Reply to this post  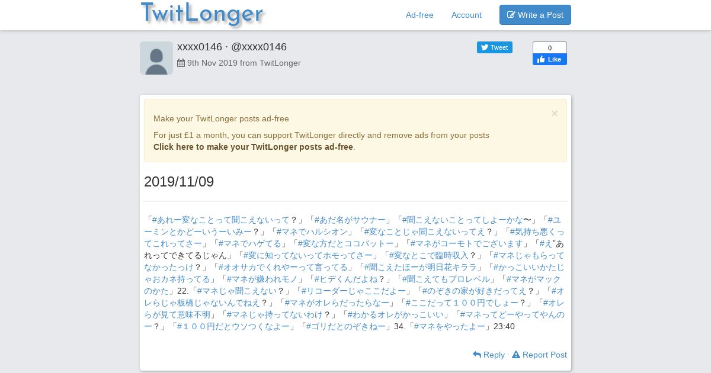tap(489, 355)
